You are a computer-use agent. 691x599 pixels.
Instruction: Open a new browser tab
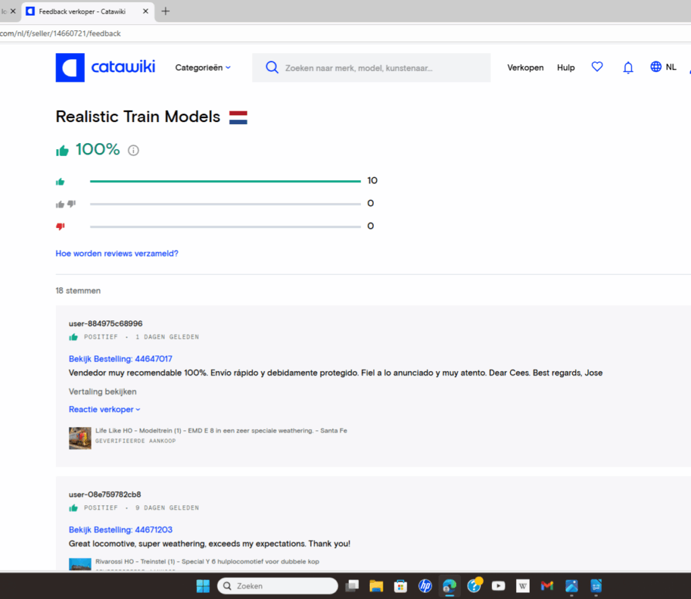pyautogui.click(x=165, y=11)
